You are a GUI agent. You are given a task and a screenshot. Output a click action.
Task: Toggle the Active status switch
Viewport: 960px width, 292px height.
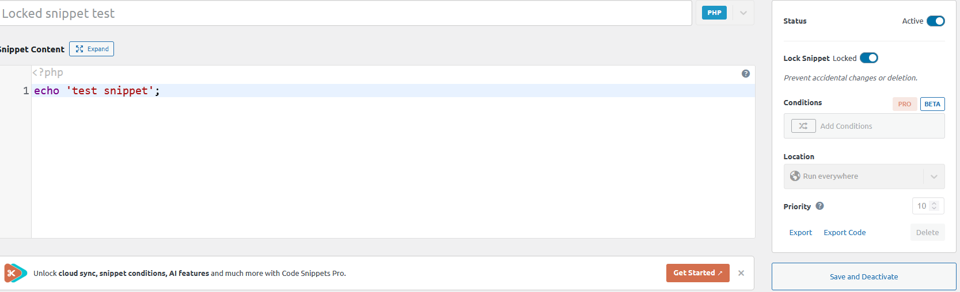(x=935, y=21)
